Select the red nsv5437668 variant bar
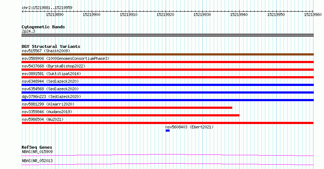Image resolution: width=324 pixels, height=169 pixels. click(x=167, y=70)
